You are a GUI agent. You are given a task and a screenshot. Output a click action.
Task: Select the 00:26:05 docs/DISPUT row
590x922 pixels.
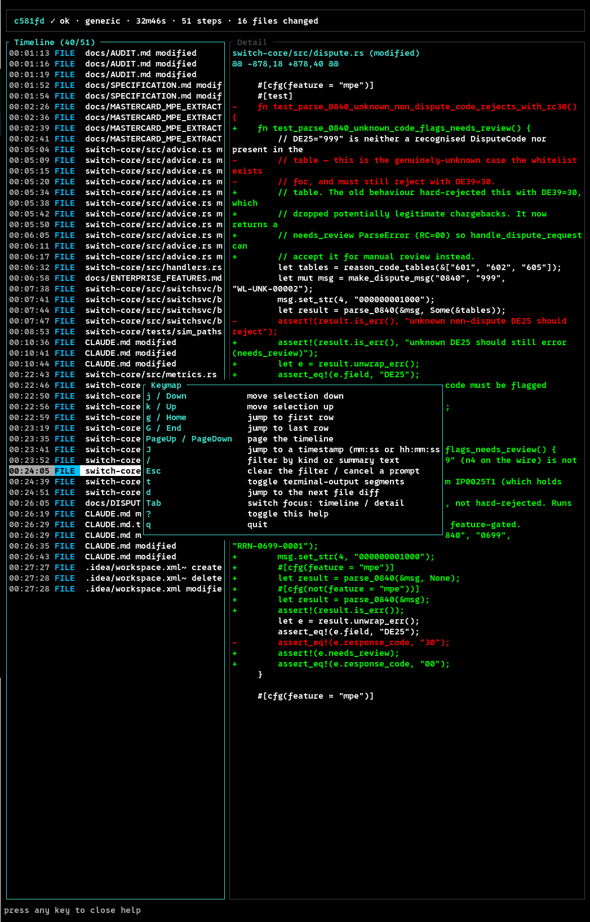75,503
